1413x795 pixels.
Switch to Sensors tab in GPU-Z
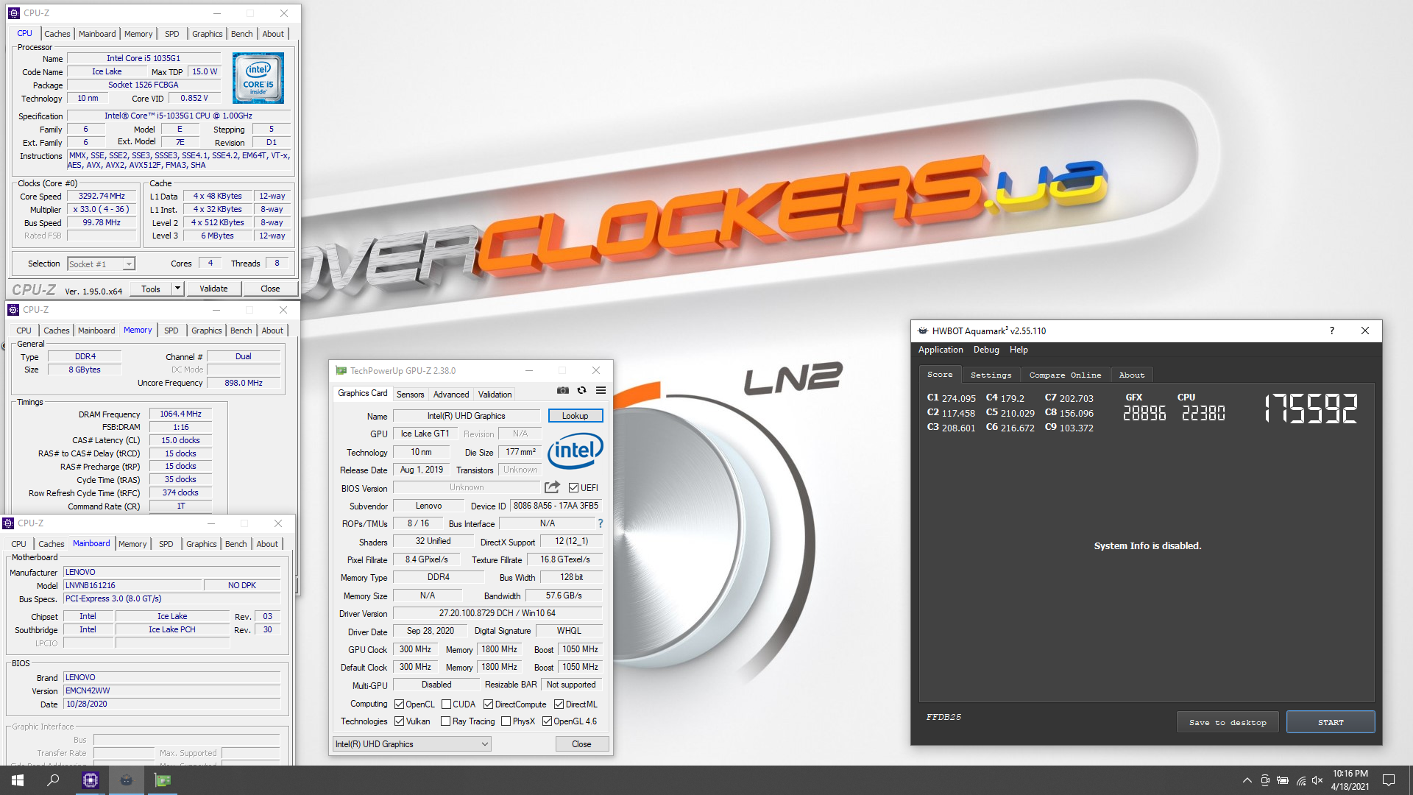[411, 395]
